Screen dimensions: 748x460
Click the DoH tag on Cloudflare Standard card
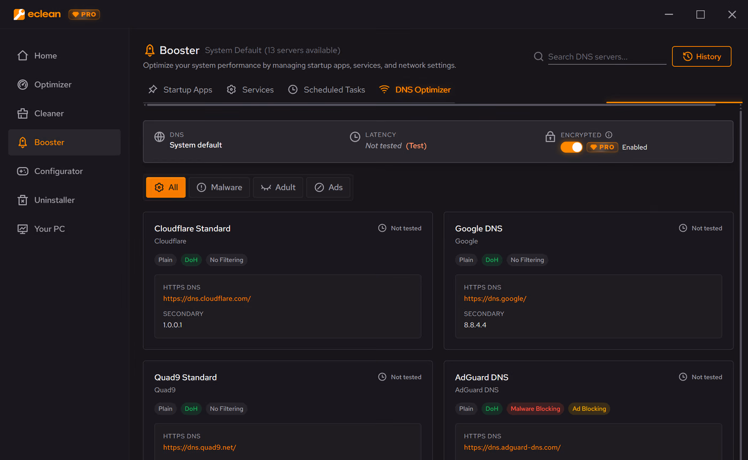(x=191, y=260)
